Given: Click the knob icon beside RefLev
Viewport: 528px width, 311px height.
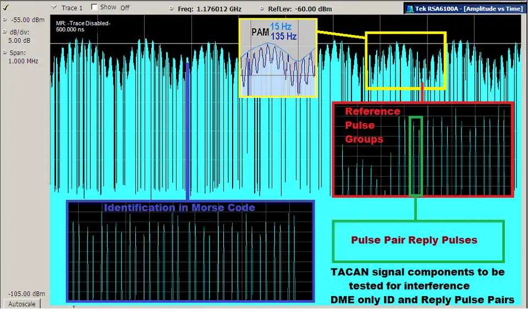Looking at the screenshot, I should pos(263,9).
